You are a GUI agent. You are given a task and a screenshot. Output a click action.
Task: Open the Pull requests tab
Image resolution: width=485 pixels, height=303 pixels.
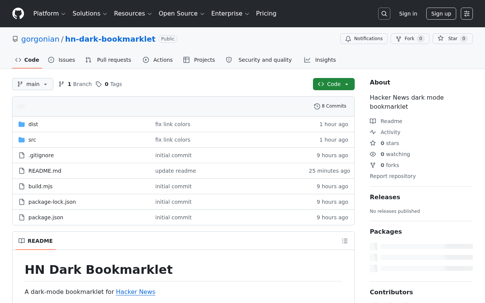(x=108, y=60)
